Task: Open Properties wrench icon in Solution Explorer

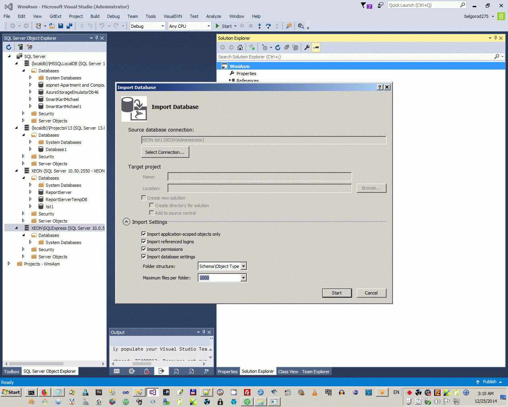Action: (x=307, y=47)
